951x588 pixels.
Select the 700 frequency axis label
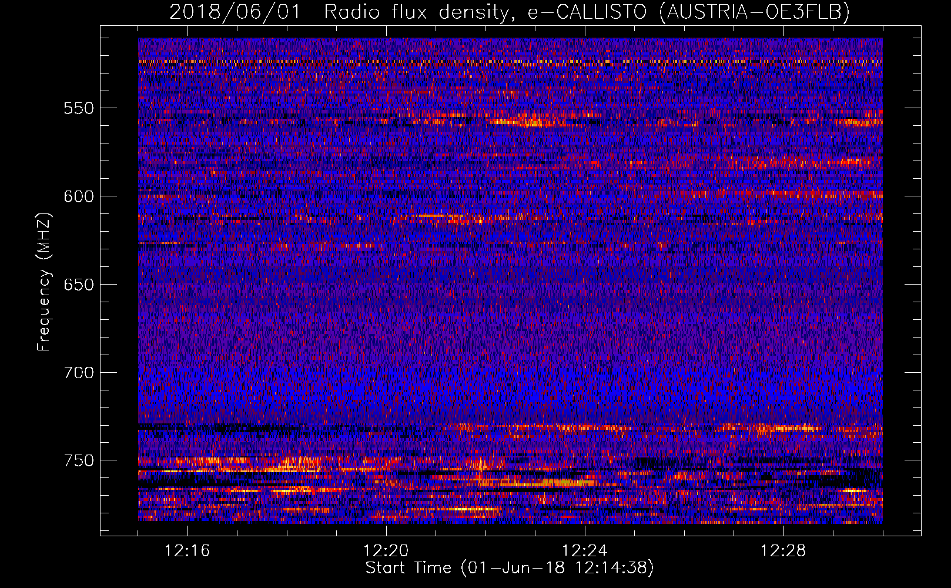coord(78,373)
